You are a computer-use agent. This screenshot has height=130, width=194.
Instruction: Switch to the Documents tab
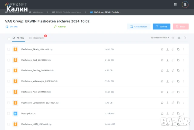click(38, 38)
